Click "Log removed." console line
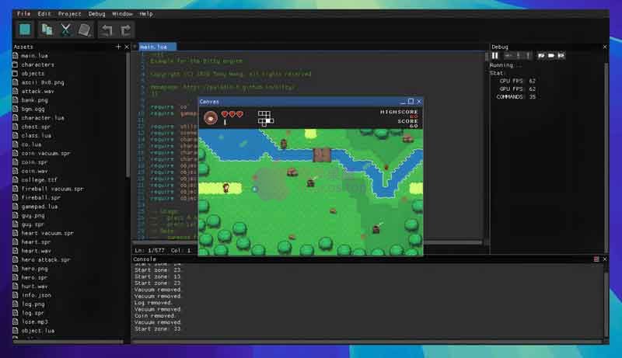The height and width of the screenshot is (358, 622). click(x=153, y=303)
